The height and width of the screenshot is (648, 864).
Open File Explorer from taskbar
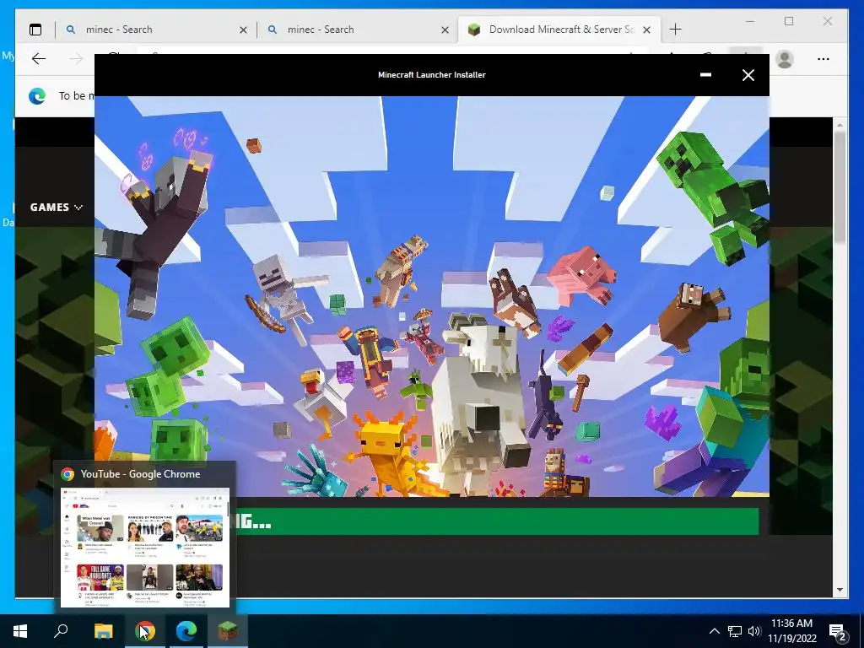click(x=103, y=631)
